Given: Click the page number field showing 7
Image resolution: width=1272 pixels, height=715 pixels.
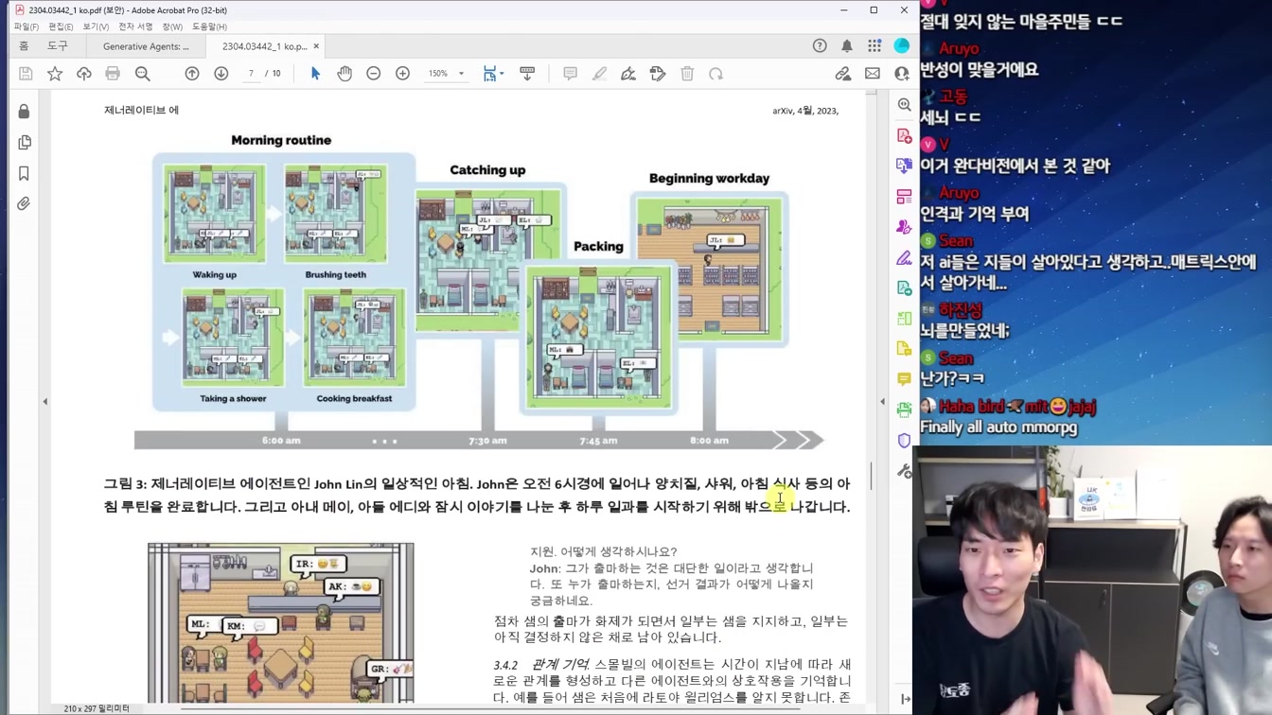Looking at the screenshot, I should tap(251, 74).
